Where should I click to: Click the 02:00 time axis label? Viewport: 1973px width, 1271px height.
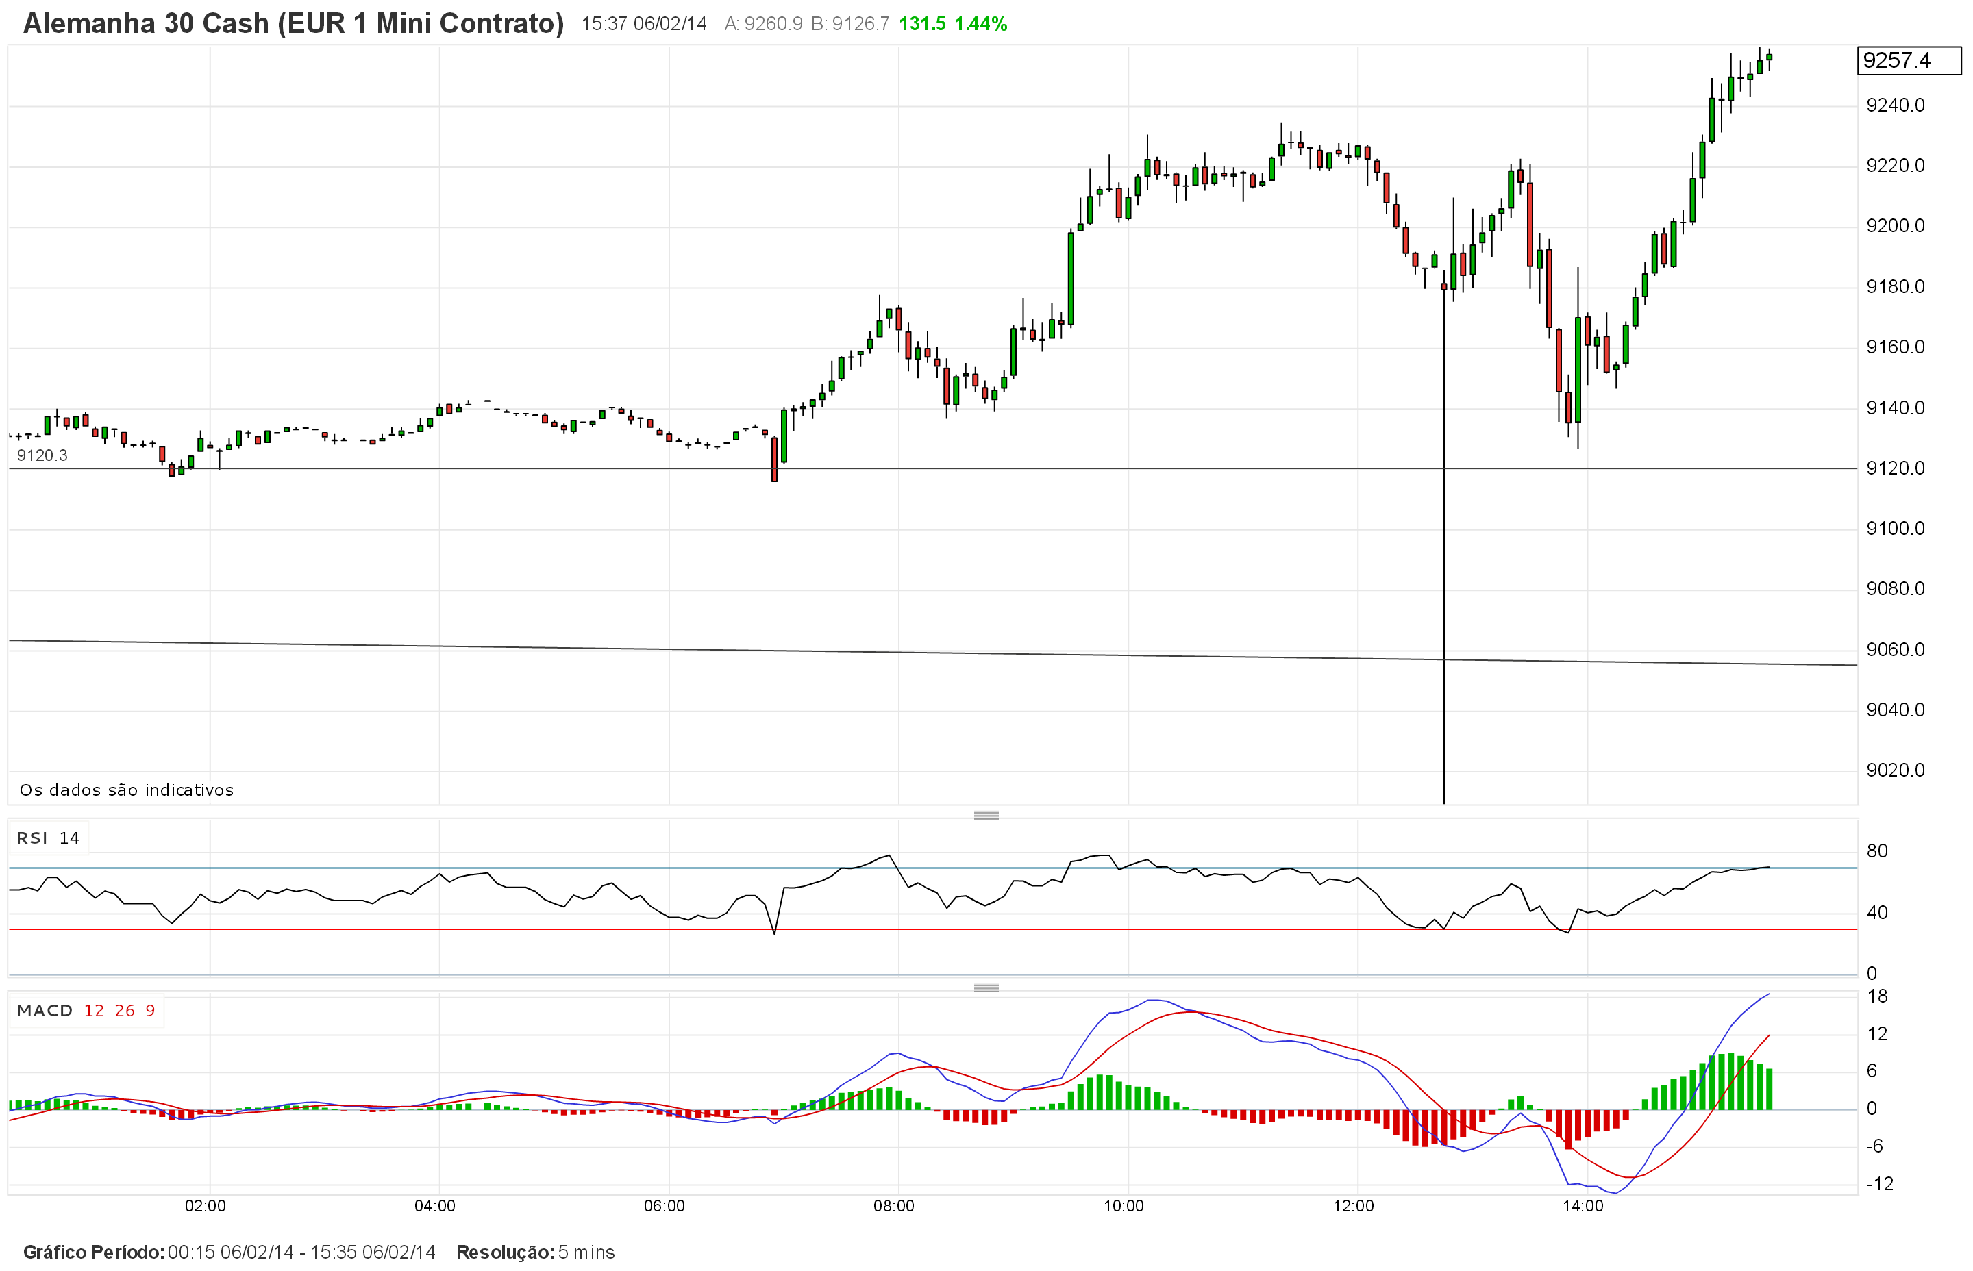[205, 1207]
